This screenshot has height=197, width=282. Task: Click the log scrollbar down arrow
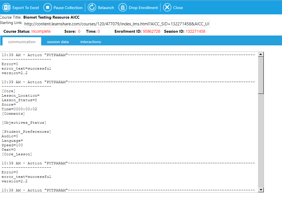261,190
